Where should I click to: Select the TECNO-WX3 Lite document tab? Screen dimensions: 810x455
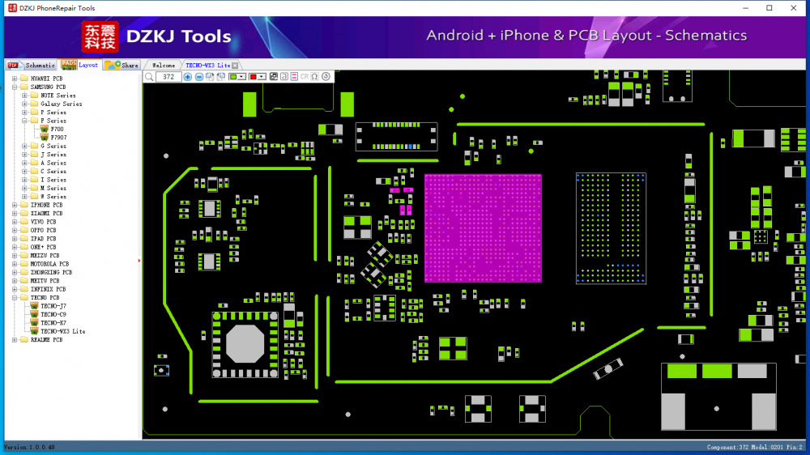point(207,66)
